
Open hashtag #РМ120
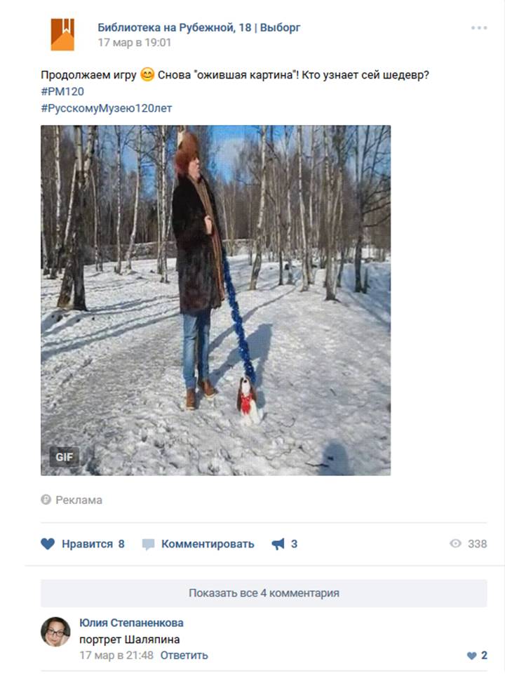coord(62,91)
